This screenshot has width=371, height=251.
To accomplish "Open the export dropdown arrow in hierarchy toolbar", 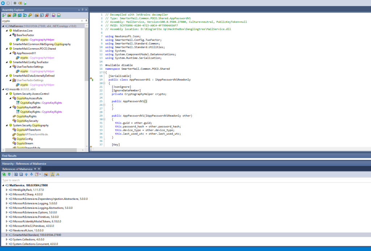I will coord(40,174).
